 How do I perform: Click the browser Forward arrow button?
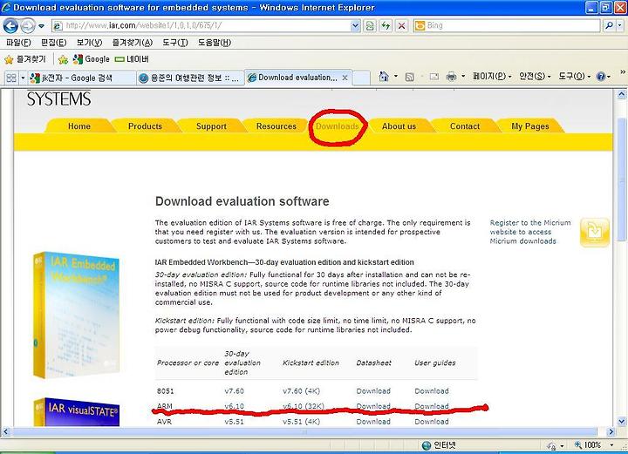point(27,26)
